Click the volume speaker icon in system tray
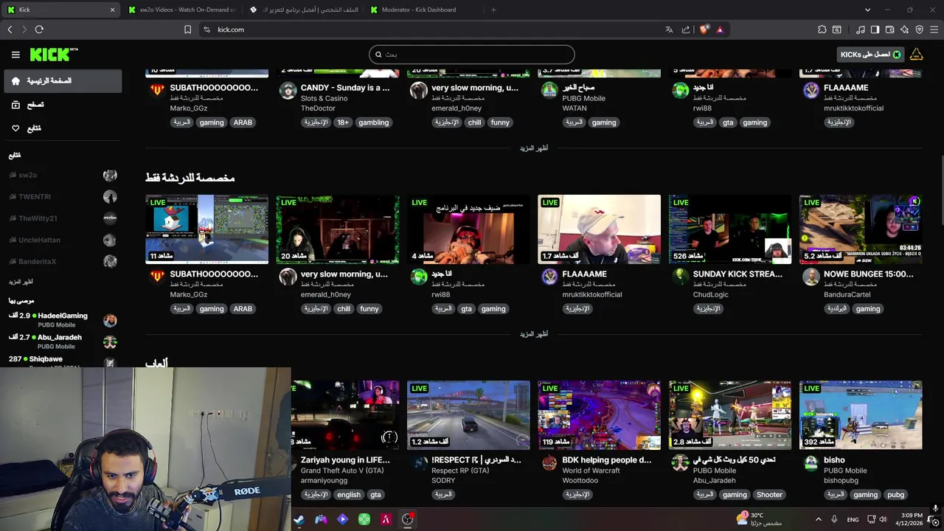 click(x=883, y=519)
